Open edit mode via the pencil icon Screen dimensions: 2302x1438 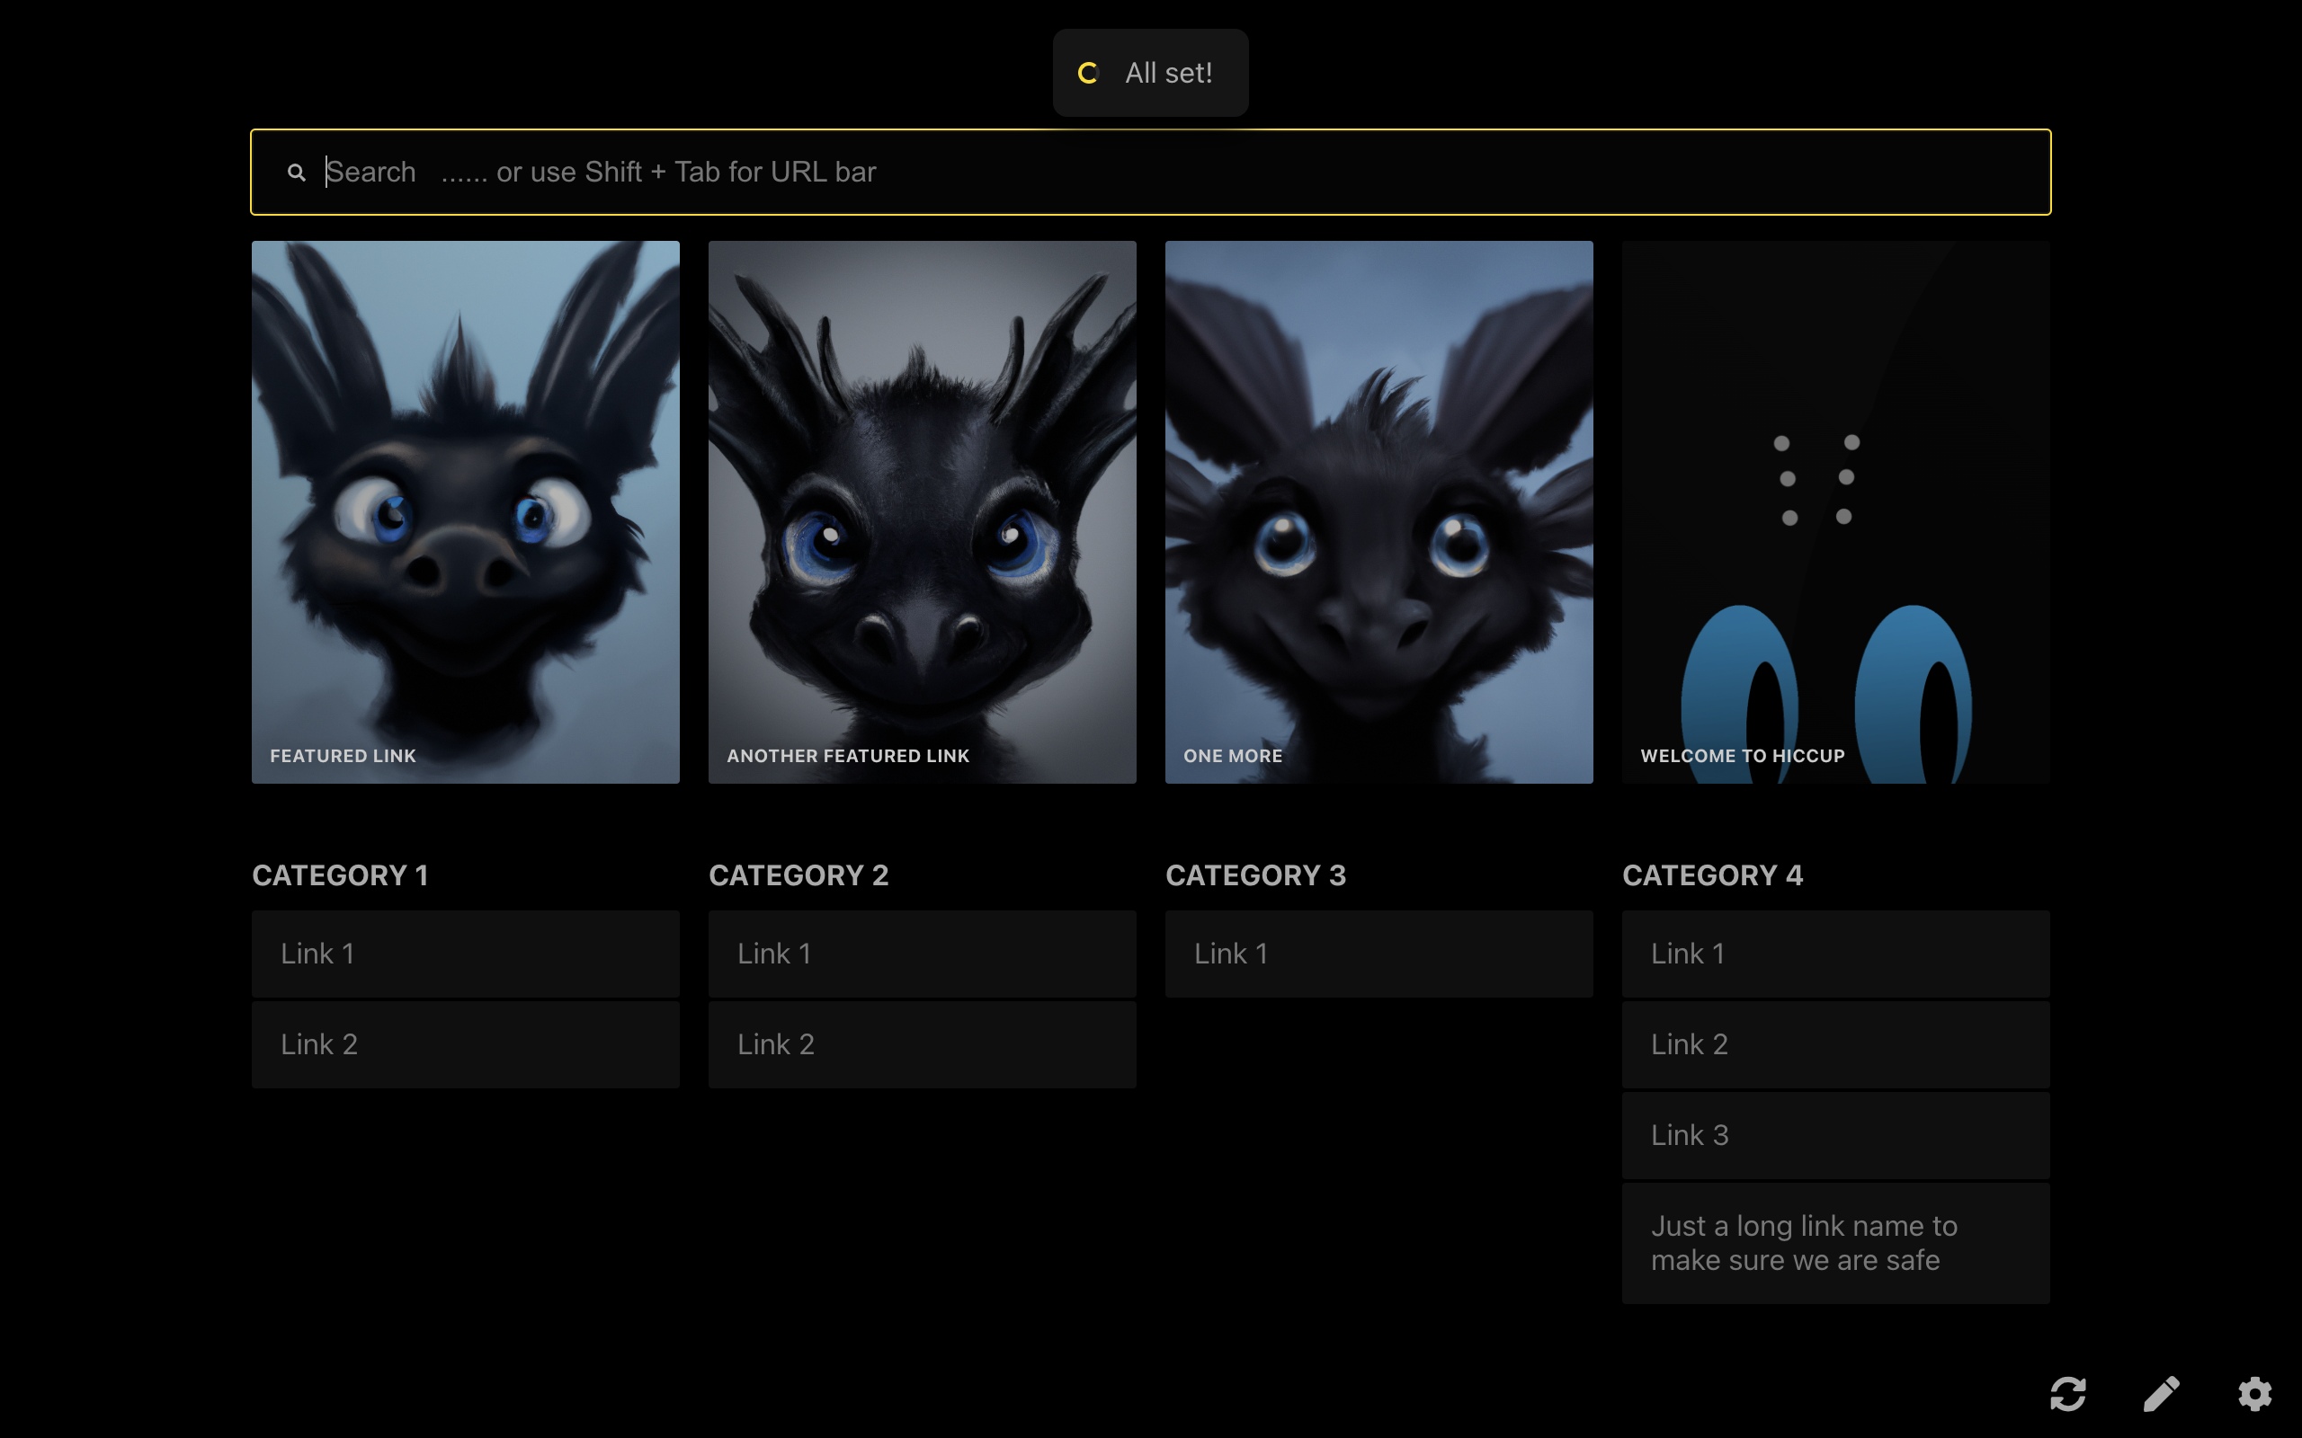tap(2161, 1394)
